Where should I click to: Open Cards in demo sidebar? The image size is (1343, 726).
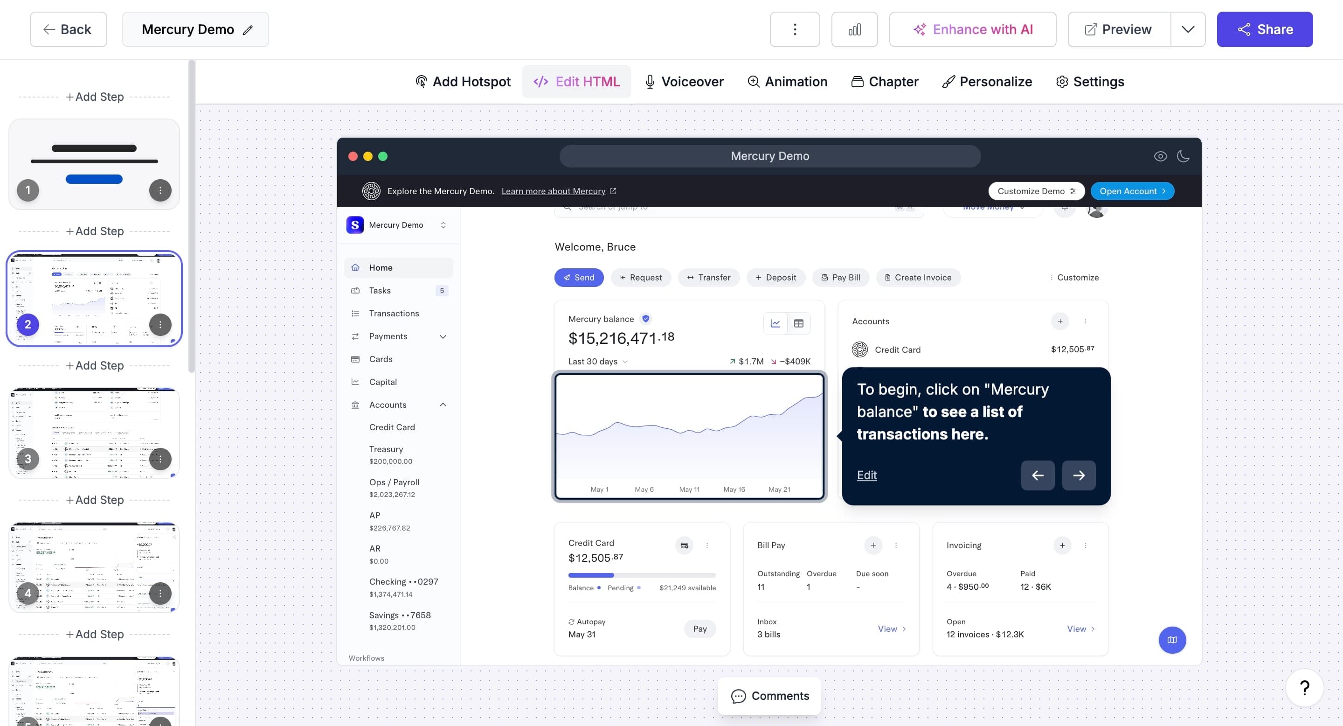(399, 359)
